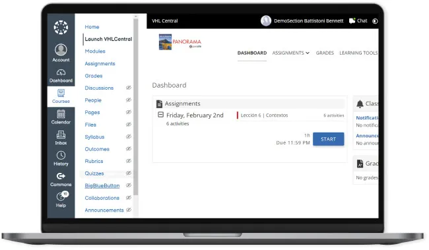Open Quizzes in the course menu

(94, 173)
